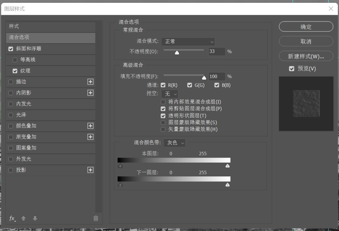Click the 不透明度 slider handle
Screen dimensions: 339x231
click(x=177, y=52)
